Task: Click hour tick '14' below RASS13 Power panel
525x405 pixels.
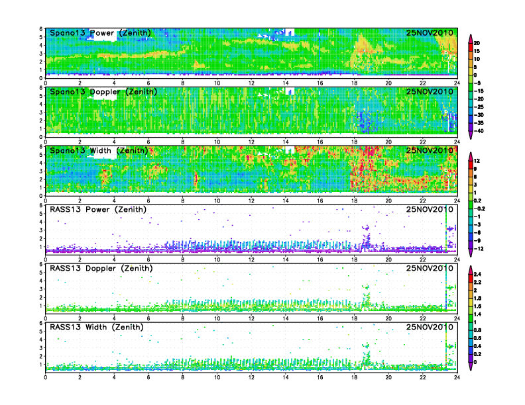Action: point(286,259)
